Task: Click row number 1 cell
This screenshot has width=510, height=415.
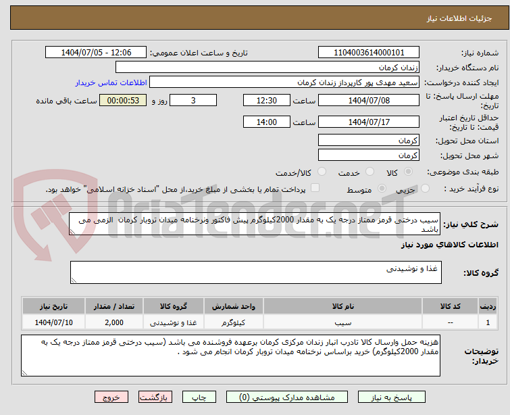Action: click(x=488, y=322)
